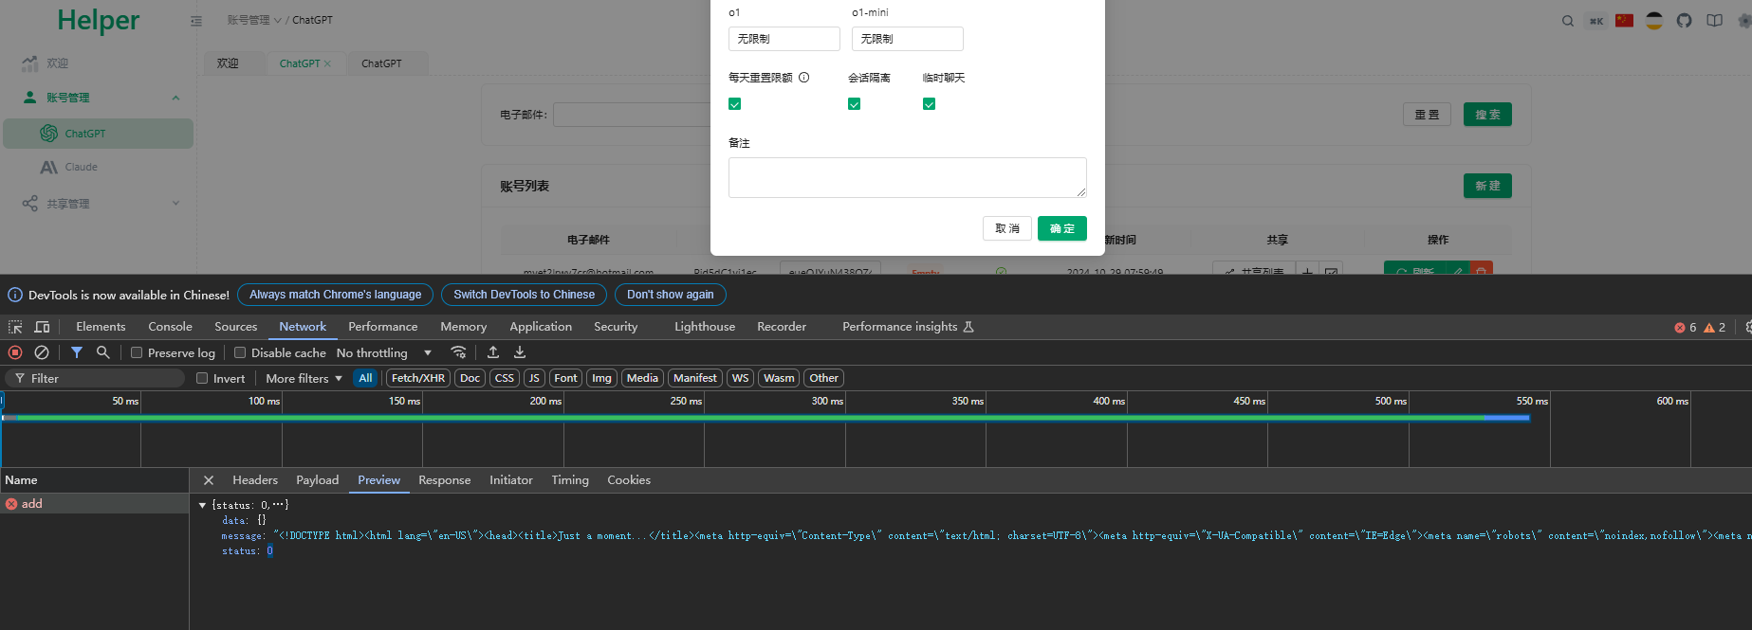Click Switch DevTools to Chinese
The height and width of the screenshot is (630, 1752).
pyautogui.click(x=524, y=295)
